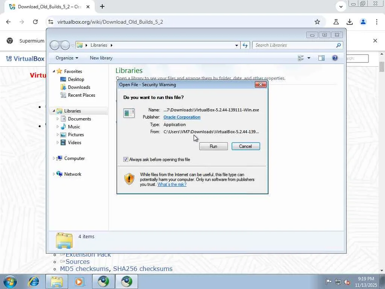Click the browser address bar URL
Viewport: 385px width, 289px height.
pyautogui.click(x=110, y=22)
